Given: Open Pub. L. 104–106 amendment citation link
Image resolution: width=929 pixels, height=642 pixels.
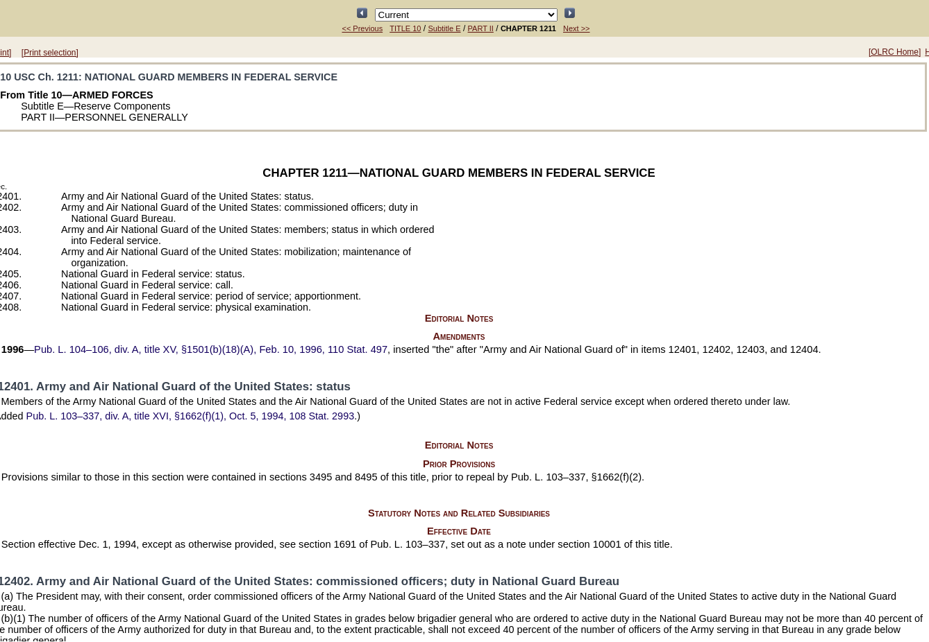Looking at the screenshot, I should [210, 349].
